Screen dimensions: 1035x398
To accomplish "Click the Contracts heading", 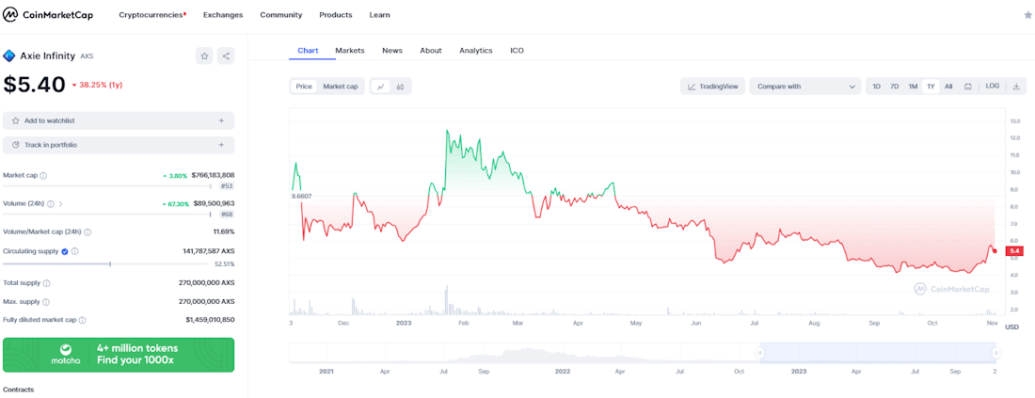I will (x=19, y=390).
